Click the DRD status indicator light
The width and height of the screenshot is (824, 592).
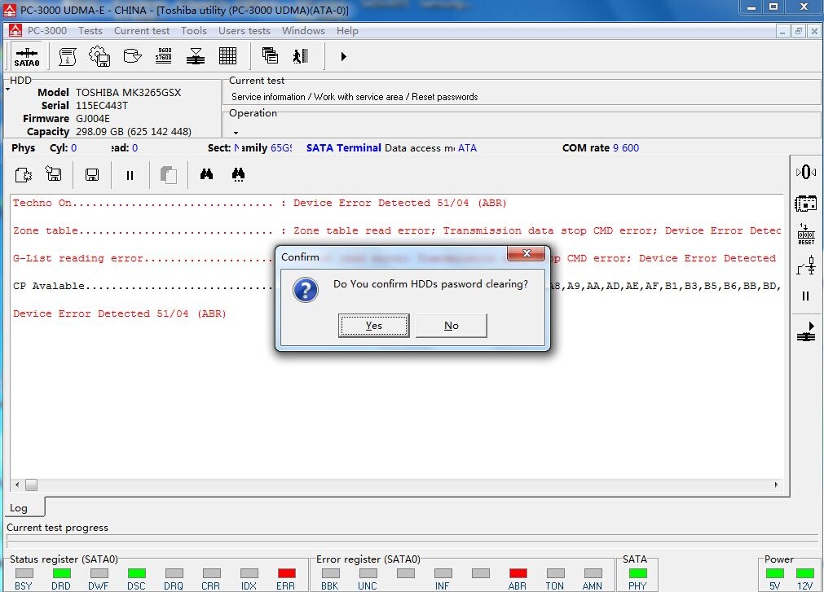pos(61,573)
